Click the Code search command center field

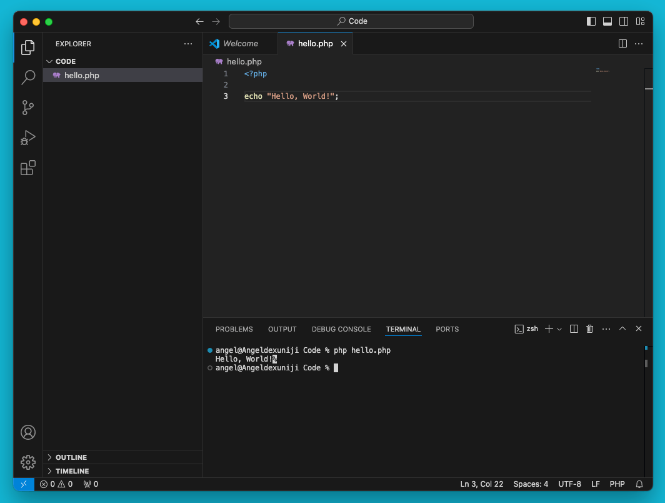pyautogui.click(x=351, y=21)
